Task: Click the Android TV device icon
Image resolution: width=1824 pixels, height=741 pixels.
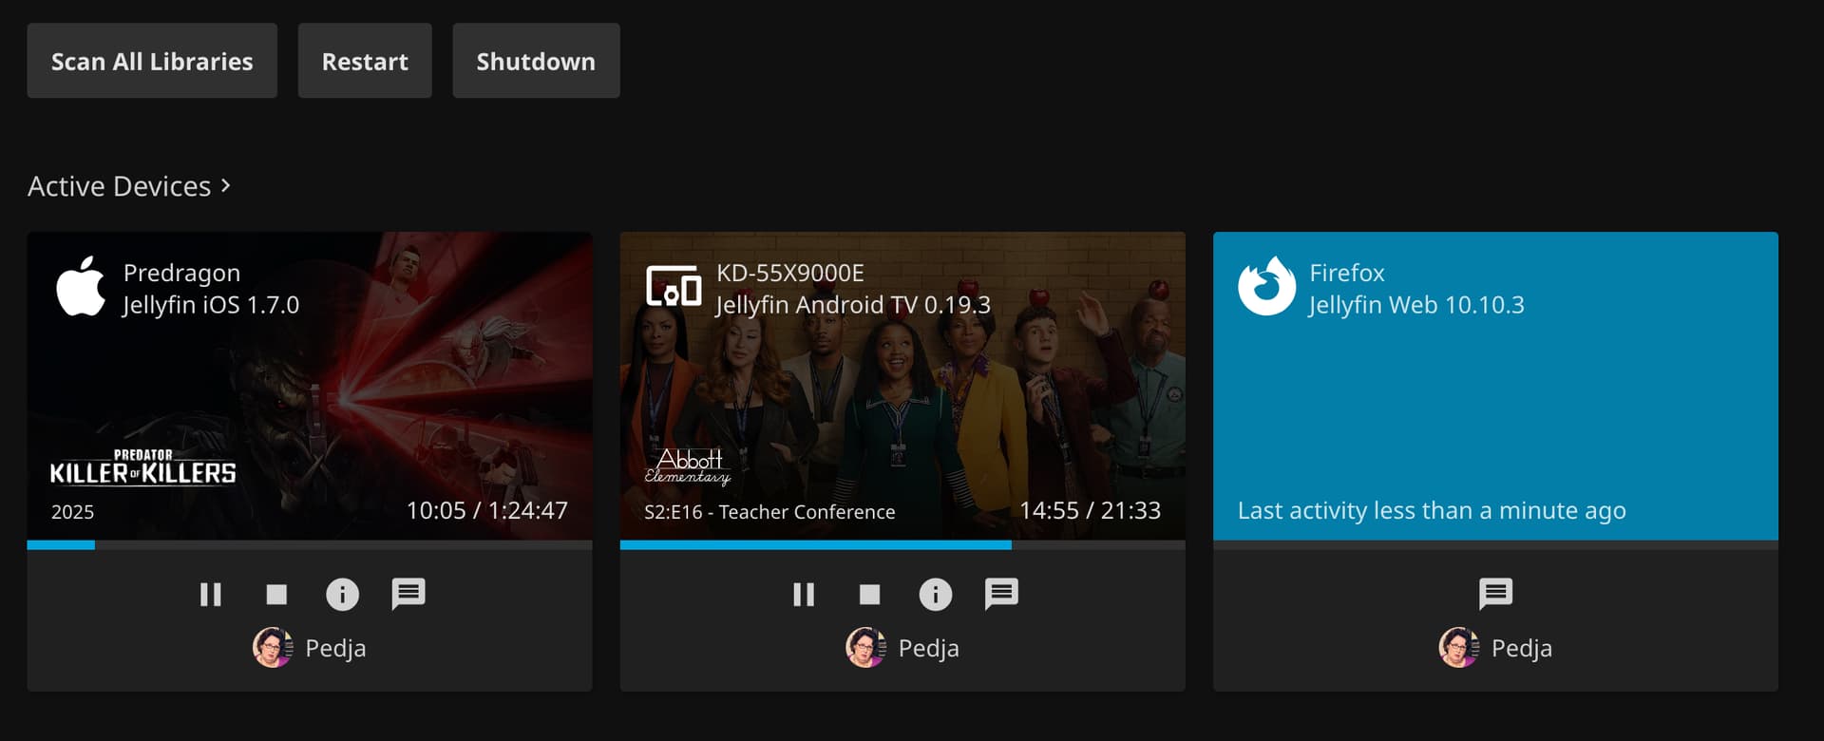Action: 674,287
